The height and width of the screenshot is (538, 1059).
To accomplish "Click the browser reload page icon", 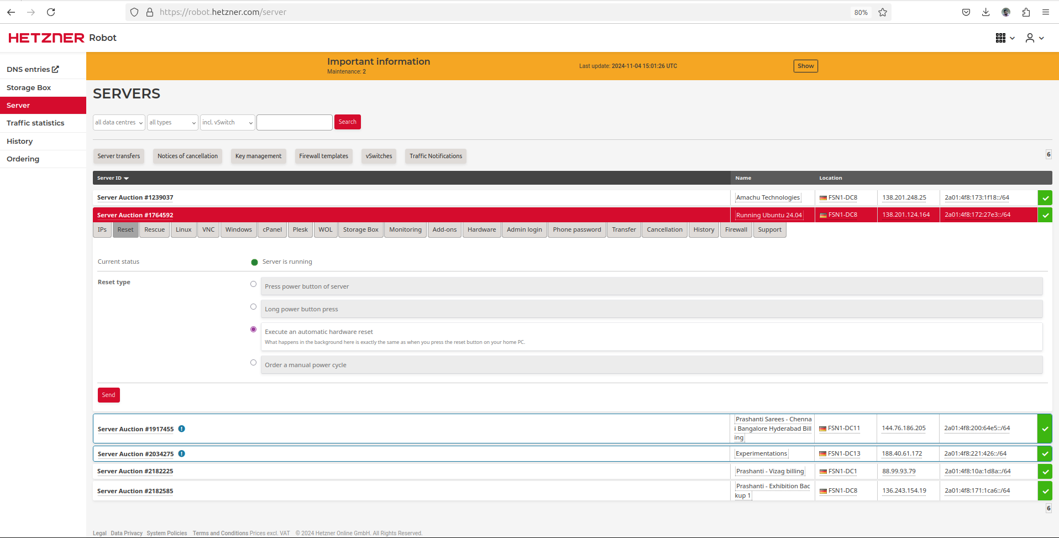I will pos(51,12).
